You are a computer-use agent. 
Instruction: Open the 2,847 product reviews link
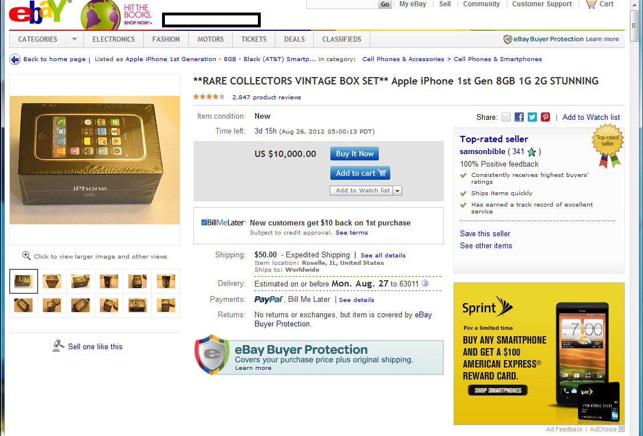(266, 97)
